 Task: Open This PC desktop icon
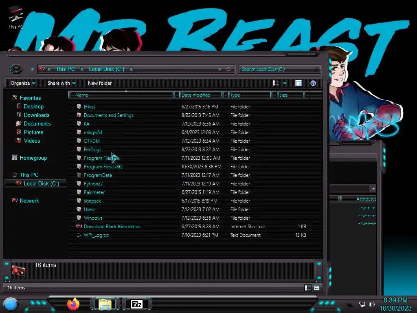[15, 18]
